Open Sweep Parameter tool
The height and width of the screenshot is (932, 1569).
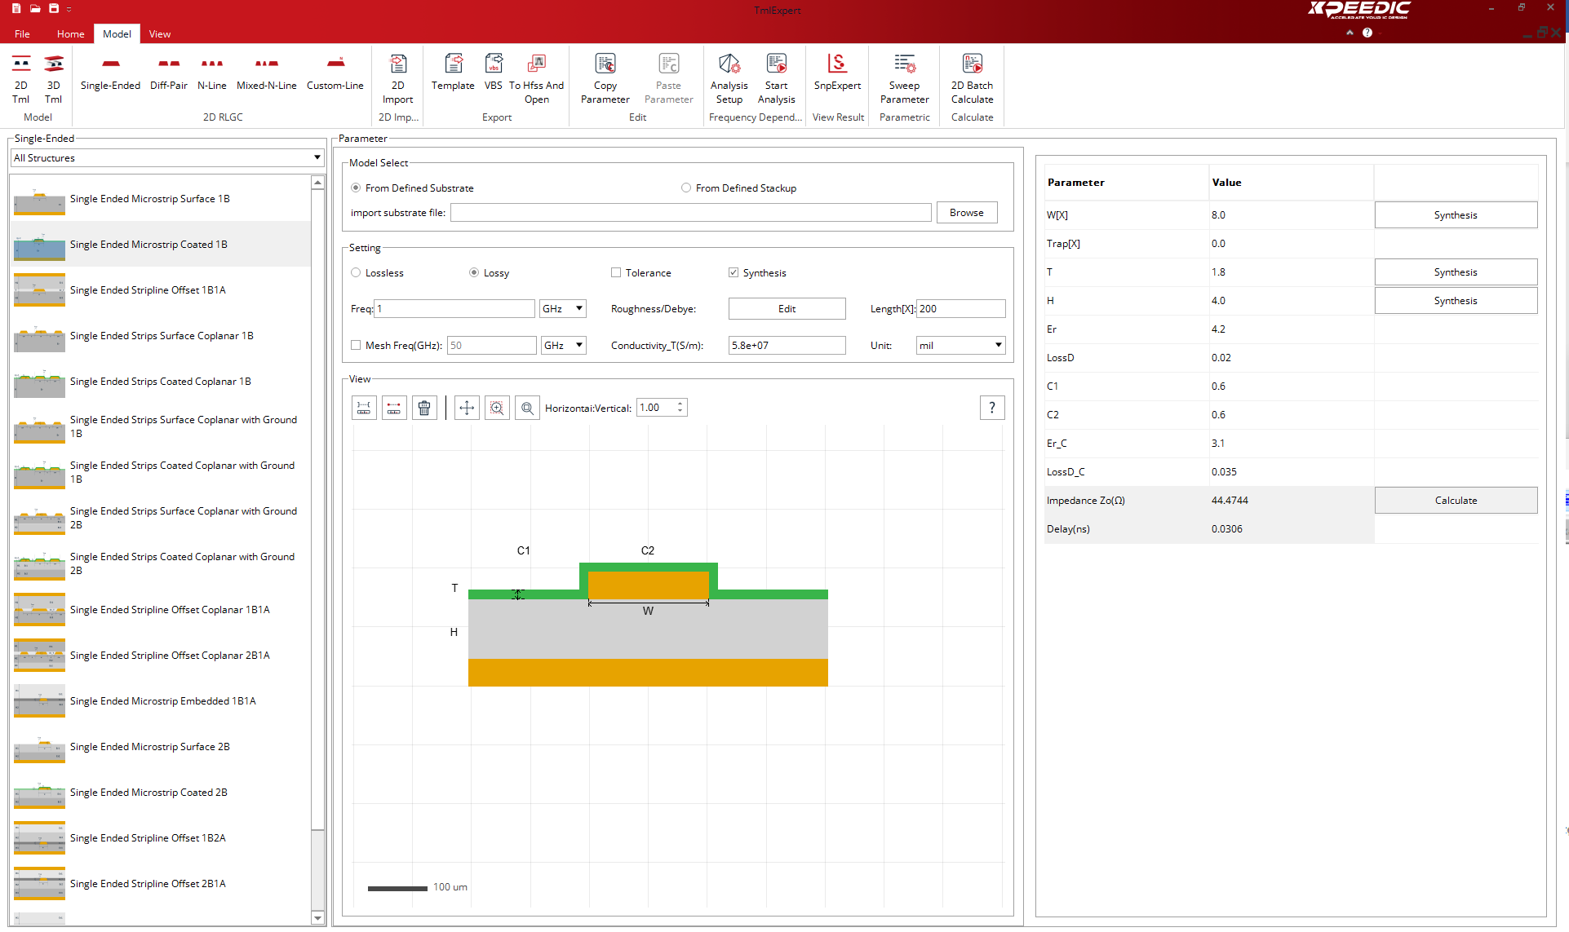(x=905, y=78)
